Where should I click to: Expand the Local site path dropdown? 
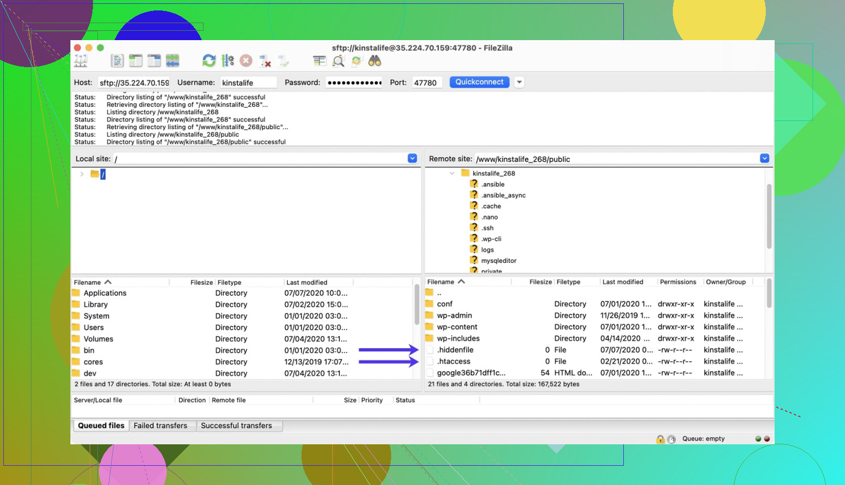click(412, 158)
